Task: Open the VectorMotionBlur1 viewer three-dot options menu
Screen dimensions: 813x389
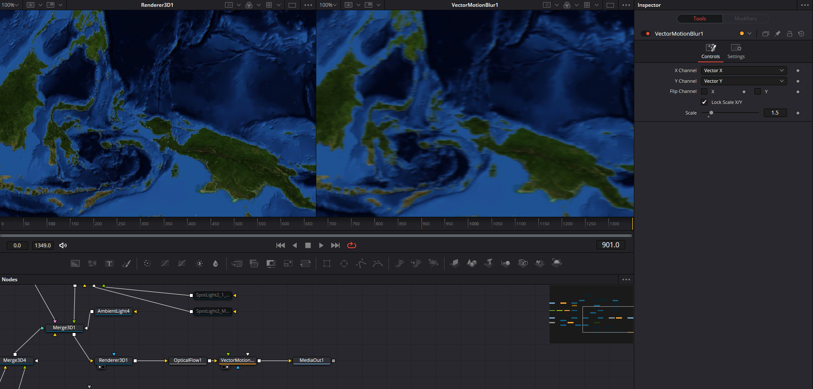Action: [626, 5]
